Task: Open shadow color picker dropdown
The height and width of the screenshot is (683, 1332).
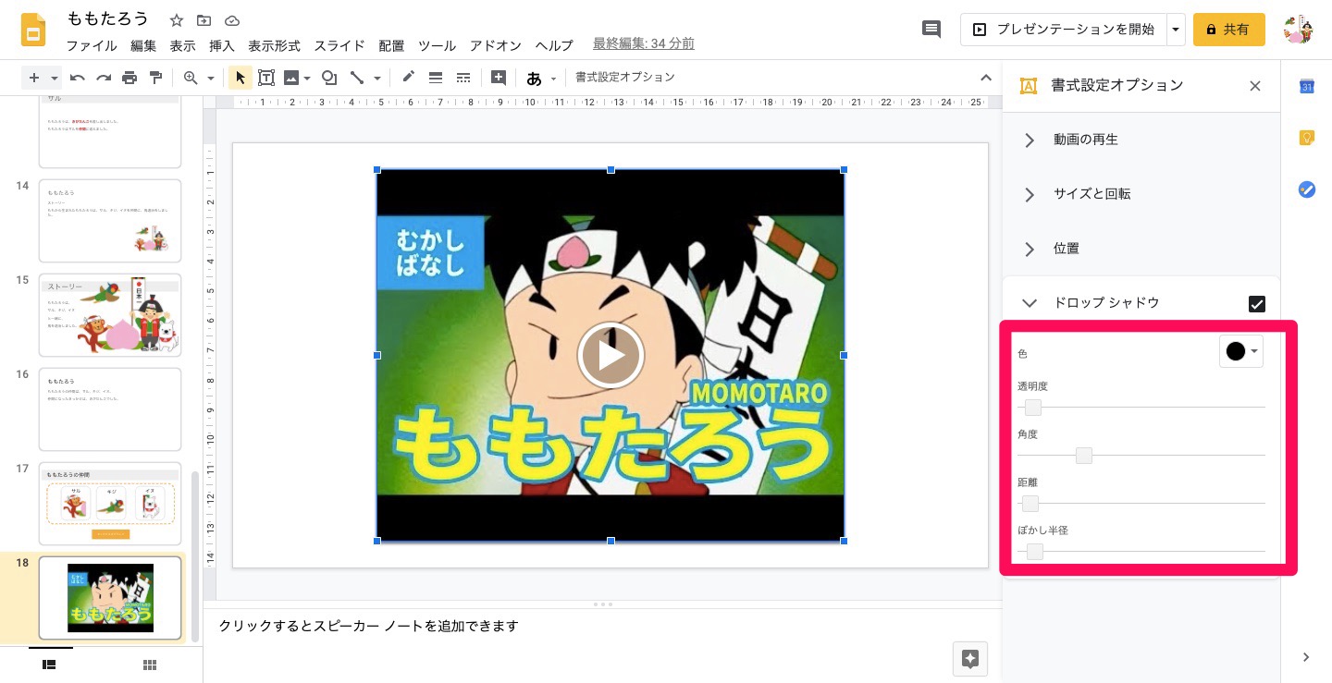Action: (x=1241, y=351)
